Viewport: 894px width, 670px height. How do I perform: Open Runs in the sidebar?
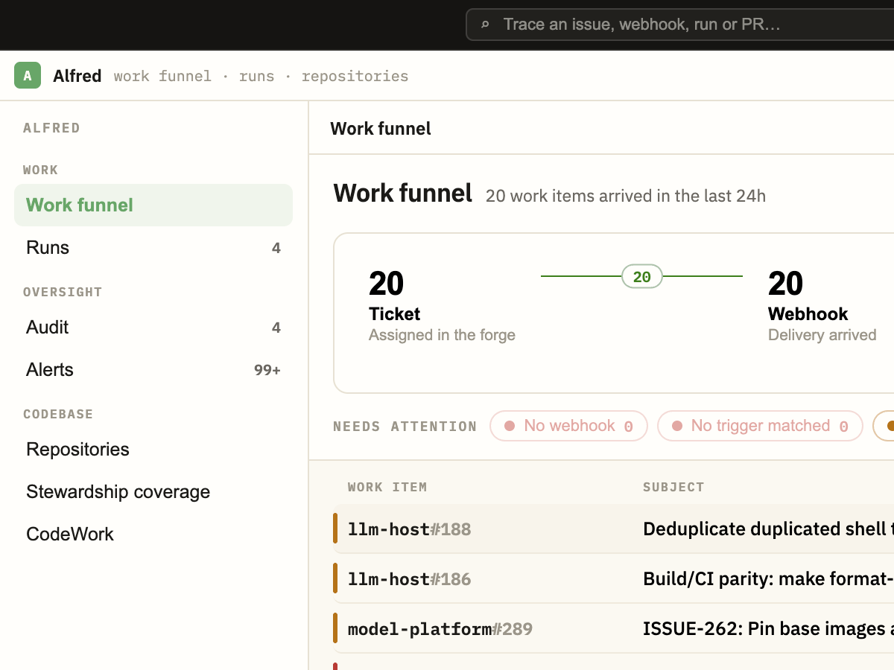click(x=153, y=247)
